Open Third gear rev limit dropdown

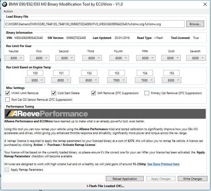pyautogui.click(x=92, y=58)
